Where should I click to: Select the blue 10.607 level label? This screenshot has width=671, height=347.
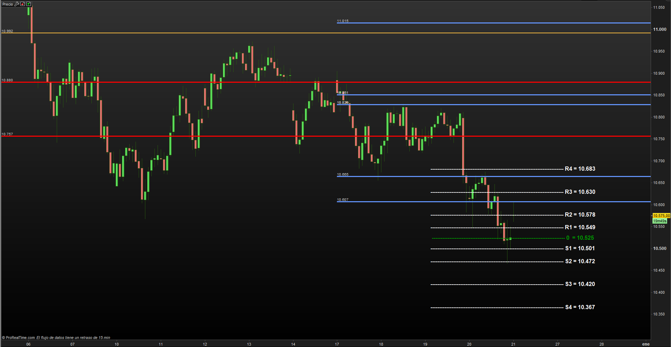343,200
